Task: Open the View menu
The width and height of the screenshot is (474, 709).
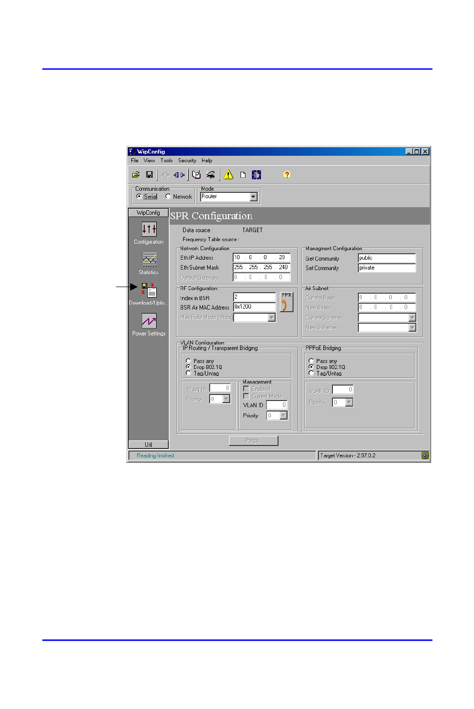Action: pos(149,161)
